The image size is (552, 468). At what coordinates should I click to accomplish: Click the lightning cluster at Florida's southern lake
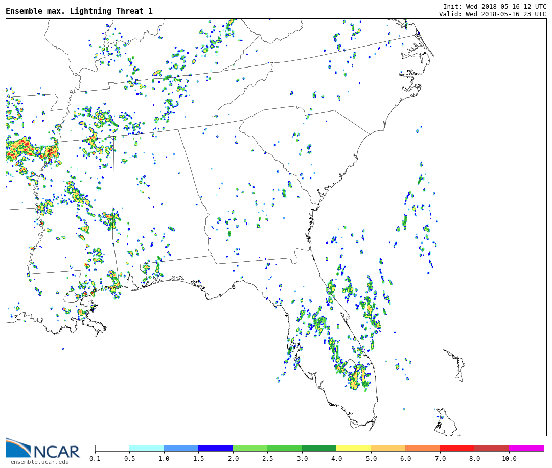tap(358, 377)
